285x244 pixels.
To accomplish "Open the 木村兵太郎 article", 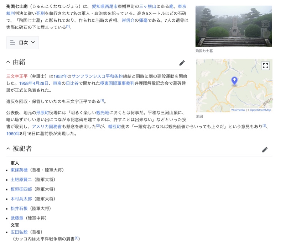I will coord(21,199).
